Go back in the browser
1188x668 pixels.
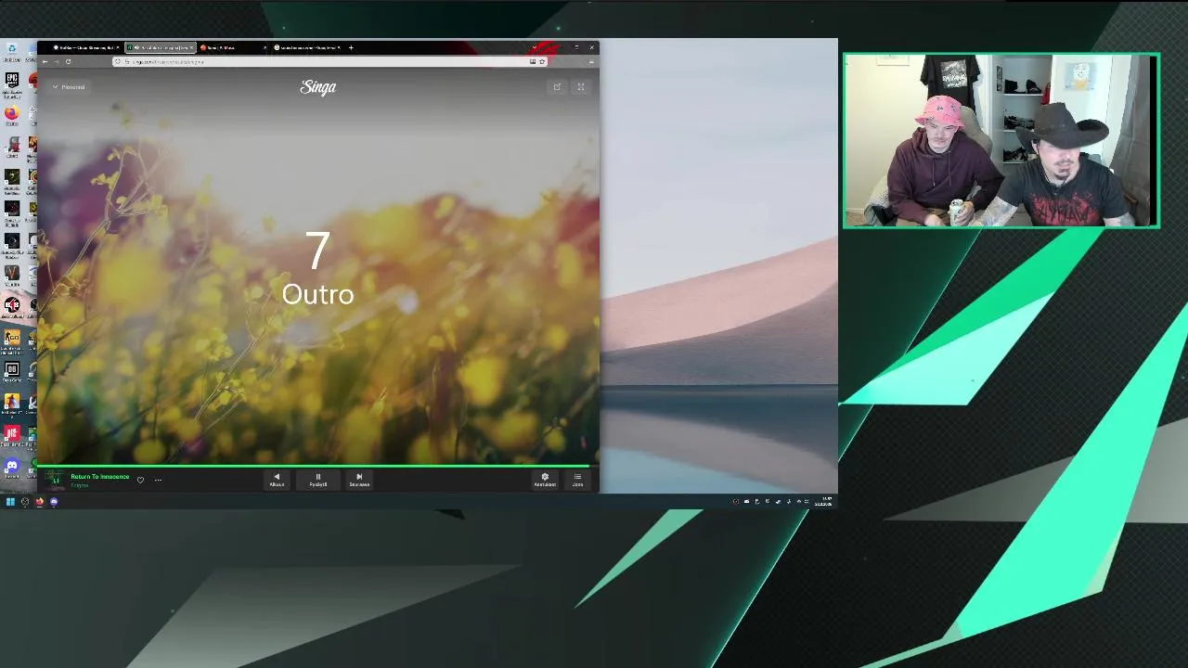coord(45,61)
